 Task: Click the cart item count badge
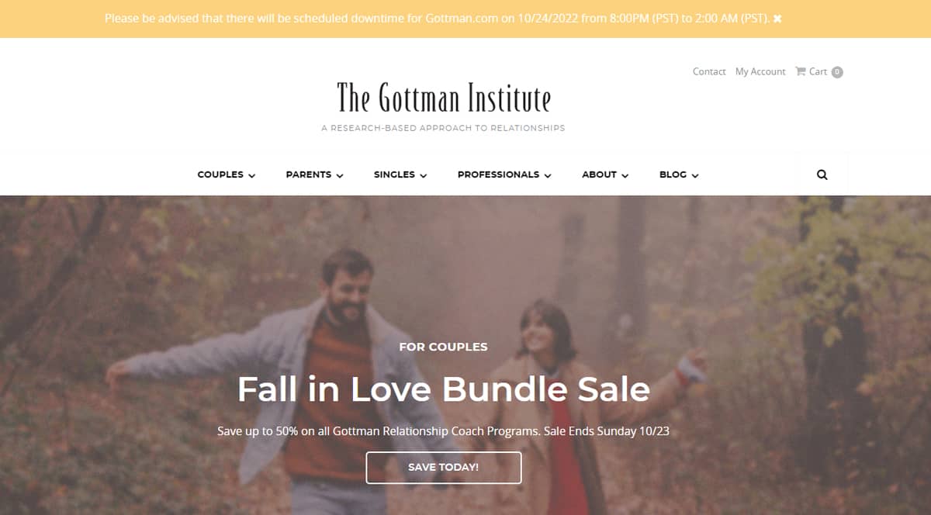[837, 72]
